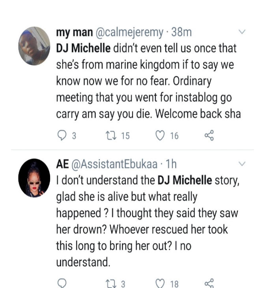Viewport: 265px width, 288px height.
Task: Click the display name "my man"
Action: pos(74,33)
